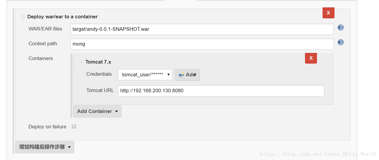Show help for Context path field

click(341, 42)
